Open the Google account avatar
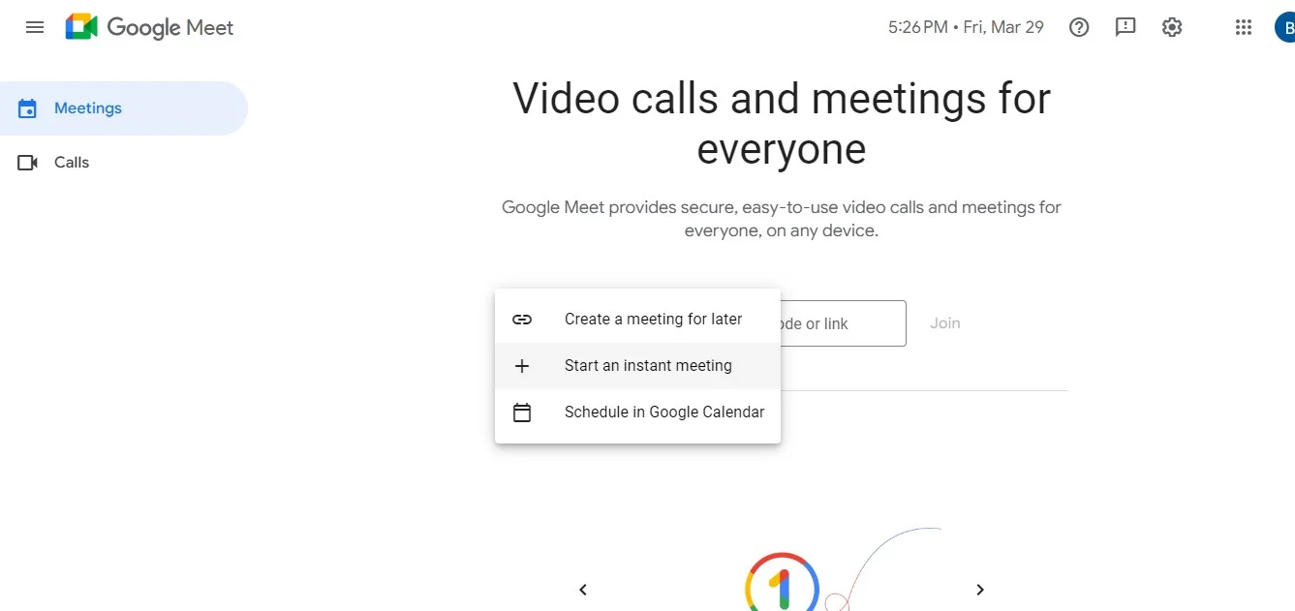 [1285, 27]
